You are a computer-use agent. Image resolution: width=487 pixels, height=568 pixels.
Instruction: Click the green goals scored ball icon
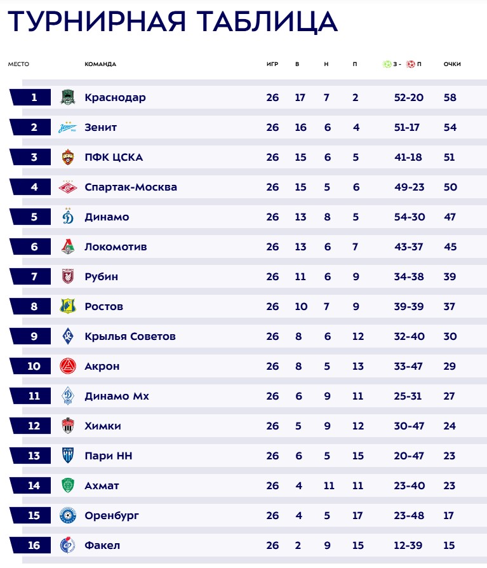(387, 64)
